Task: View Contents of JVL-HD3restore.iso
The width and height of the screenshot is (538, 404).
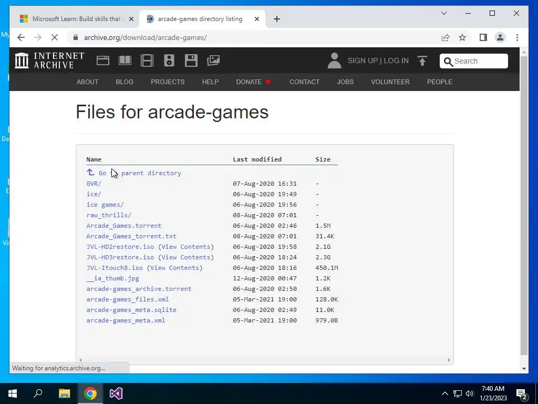Action: click(185, 257)
